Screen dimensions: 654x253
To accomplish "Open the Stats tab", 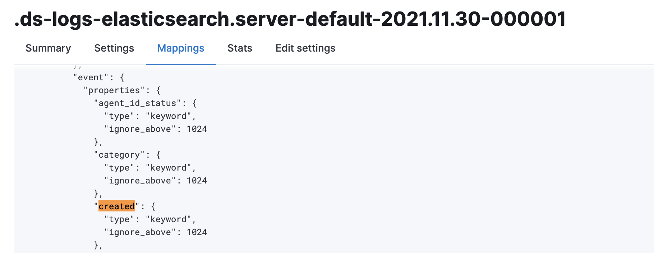I will 240,48.
